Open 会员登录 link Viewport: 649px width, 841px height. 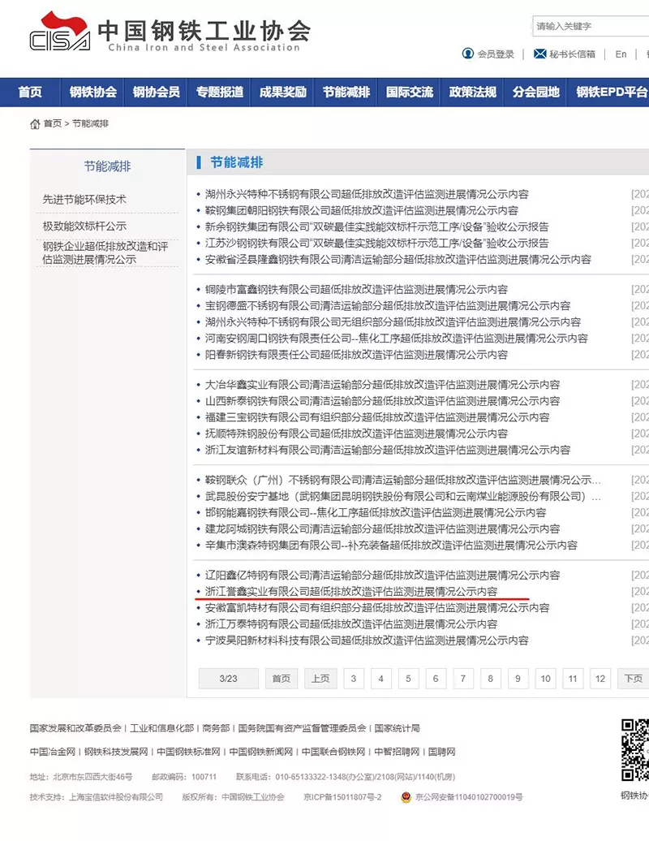[x=495, y=54]
